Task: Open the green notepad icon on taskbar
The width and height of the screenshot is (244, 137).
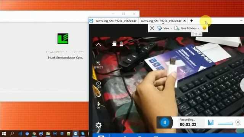Action: [x=69, y=134]
